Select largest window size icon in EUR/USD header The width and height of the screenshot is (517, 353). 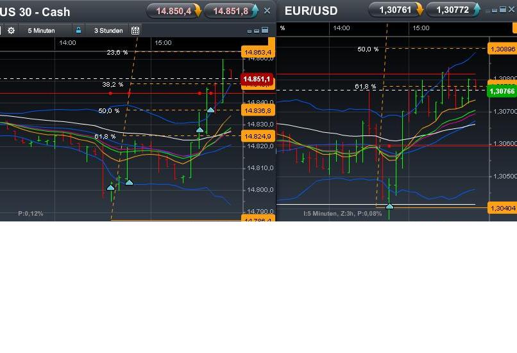point(503,10)
